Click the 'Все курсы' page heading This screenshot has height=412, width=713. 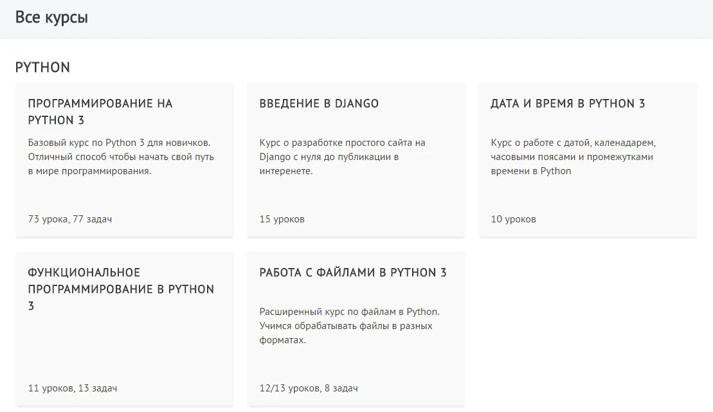pos(51,18)
